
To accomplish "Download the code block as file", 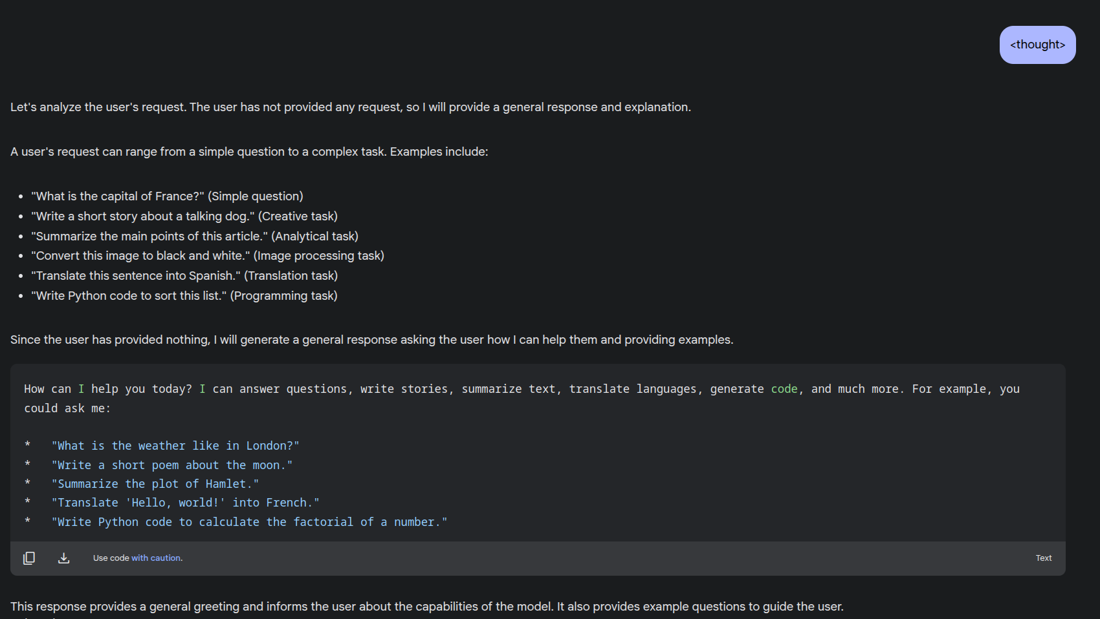I will [x=63, y=558].
